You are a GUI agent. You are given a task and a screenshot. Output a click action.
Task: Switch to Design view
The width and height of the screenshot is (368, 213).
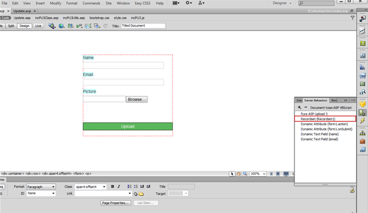click(24, 26)
